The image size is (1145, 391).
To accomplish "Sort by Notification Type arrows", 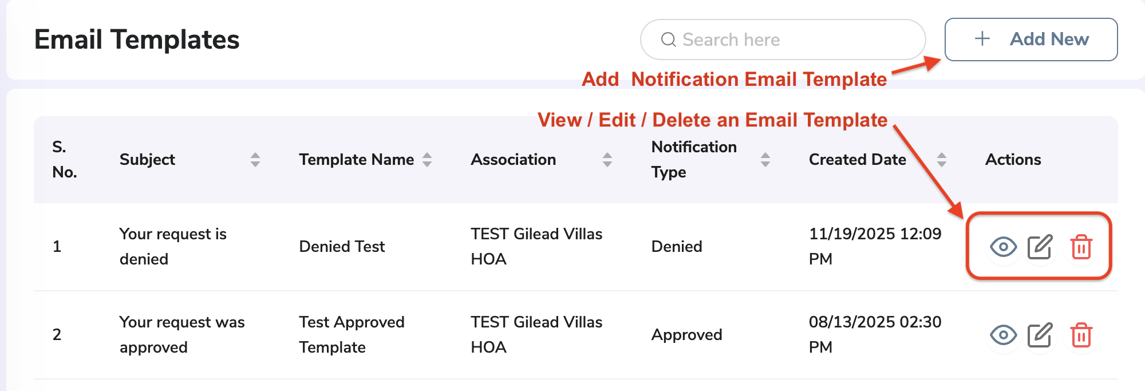I will click(x=765, y=160).
